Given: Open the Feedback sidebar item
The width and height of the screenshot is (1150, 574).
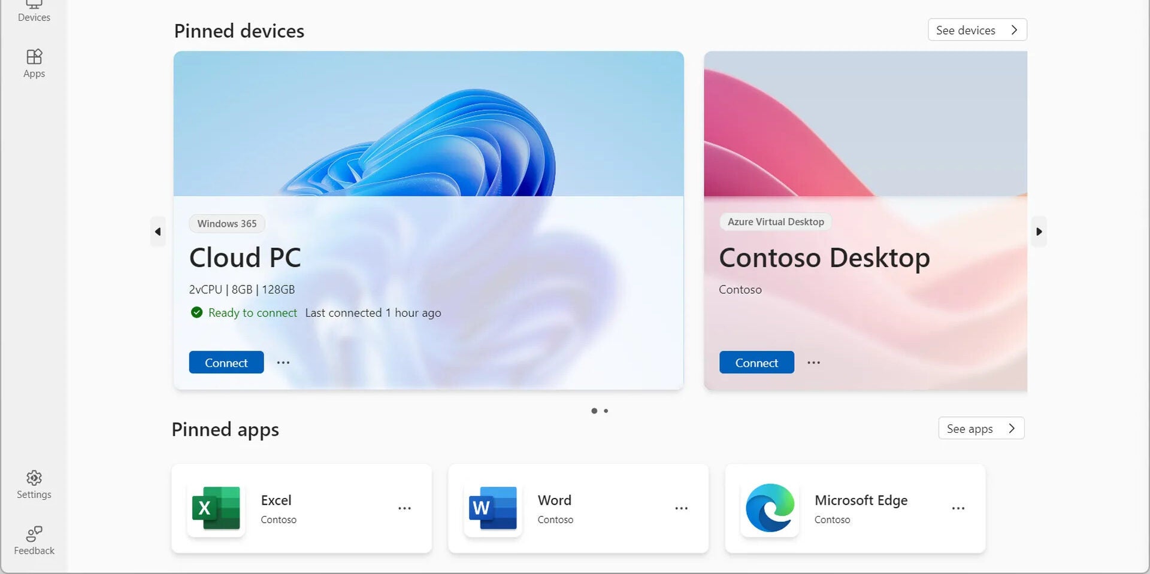Looking at the screenshot, I should point(34,540).
